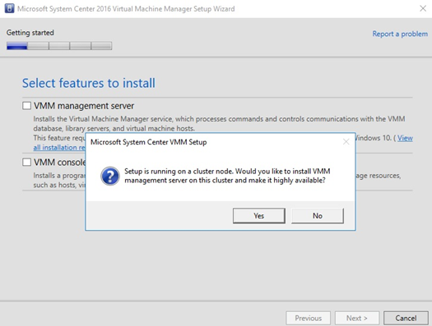This screenshot has height=326, width=432.
Task: Click the cluster node question message text
Action: 227,176
